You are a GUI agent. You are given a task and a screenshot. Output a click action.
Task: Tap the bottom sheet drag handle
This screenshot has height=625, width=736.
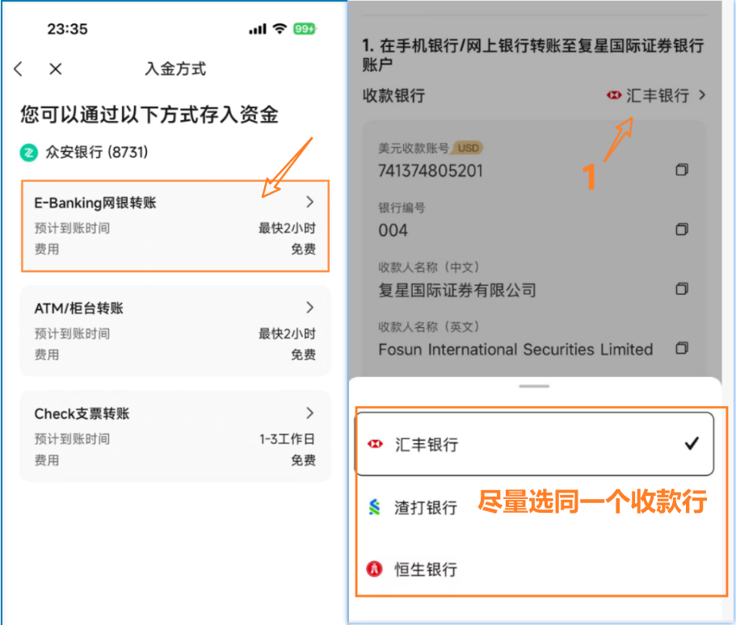pos(534,386)
